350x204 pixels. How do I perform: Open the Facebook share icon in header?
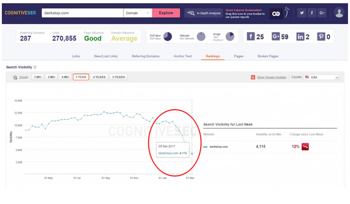click(x=312, y=13)
